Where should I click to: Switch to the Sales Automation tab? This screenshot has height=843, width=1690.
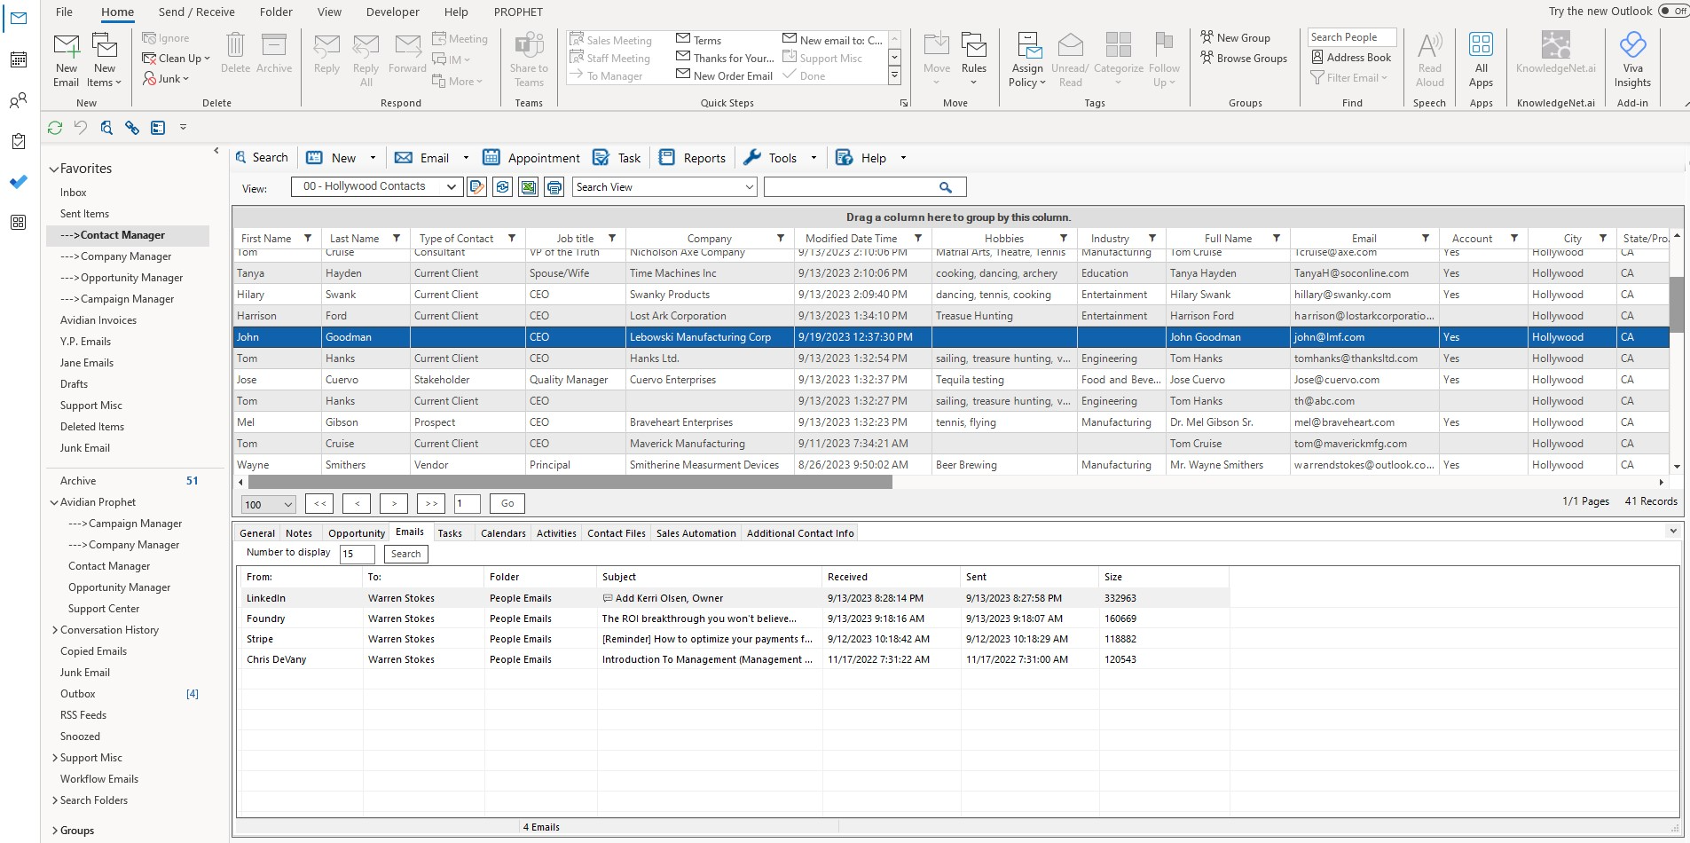pos(696,533)
